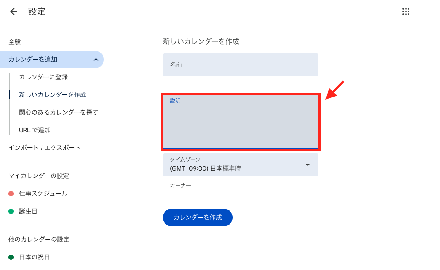This screenshot has width=440, height=270.
Task: Open 仕事スケジュール calendar settings
Action: [x=43, y=194]
